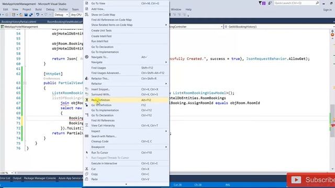Click the Surround With icon
Screen dimensions: 335x188
coord(86,94)
